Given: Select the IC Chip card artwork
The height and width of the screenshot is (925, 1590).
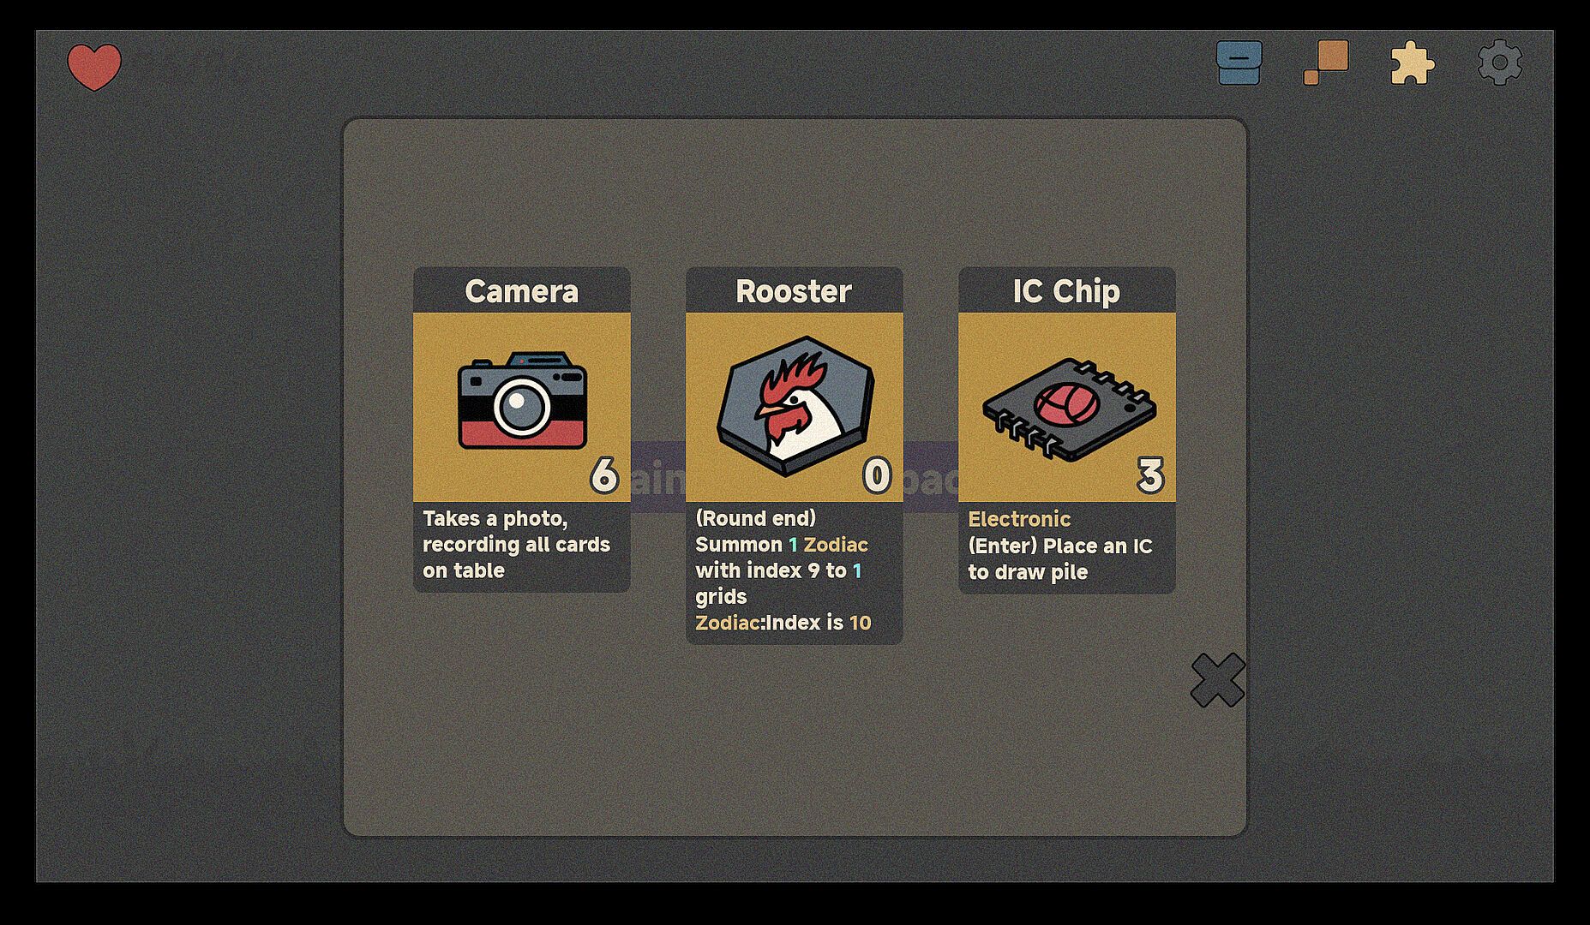Looking at the screenshot, I should point(1067,407).
